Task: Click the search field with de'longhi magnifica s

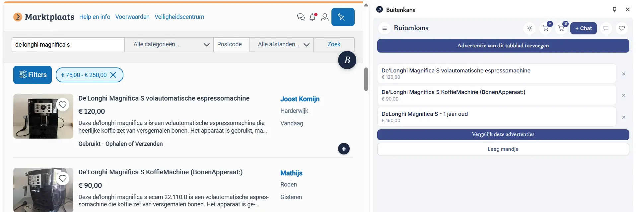Action: point(68,44)
